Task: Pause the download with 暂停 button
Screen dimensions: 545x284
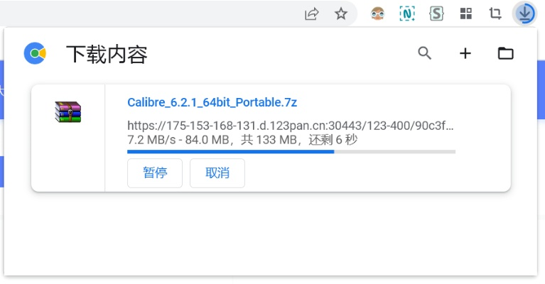Action: click(x=155, y=173)
